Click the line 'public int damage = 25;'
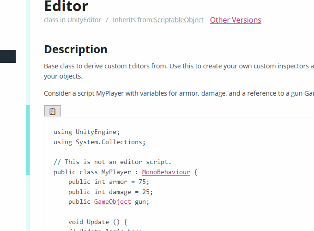This screenshot has width=314, height=231. click(x=110, y=192)
